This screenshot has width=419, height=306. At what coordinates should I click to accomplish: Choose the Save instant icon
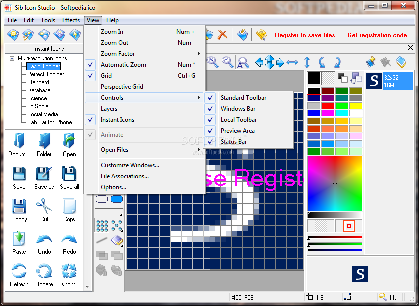19,178
